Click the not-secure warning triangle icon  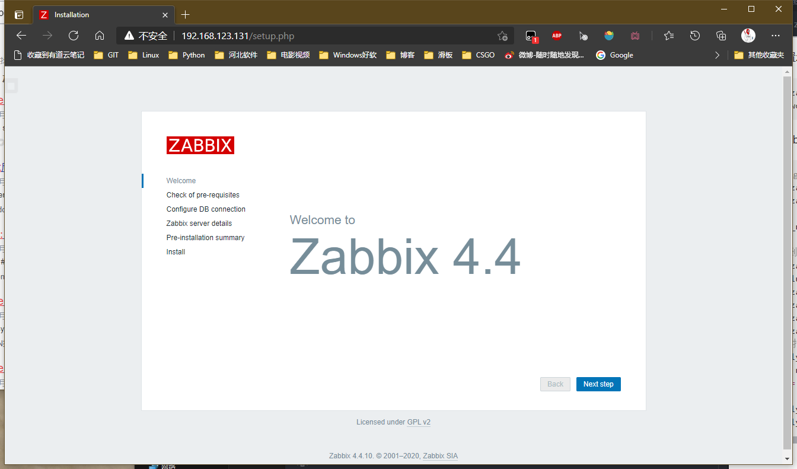pos(129,36)
